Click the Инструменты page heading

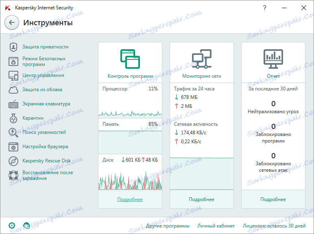point(48,23)
